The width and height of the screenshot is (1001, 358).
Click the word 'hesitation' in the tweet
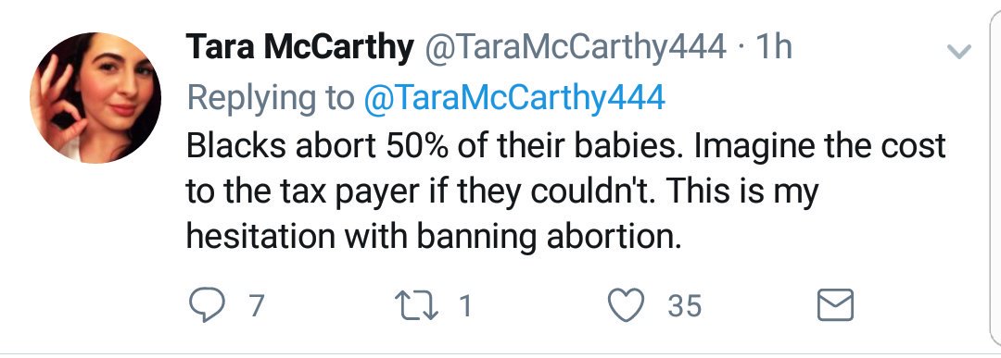click(x=260, y=237)
